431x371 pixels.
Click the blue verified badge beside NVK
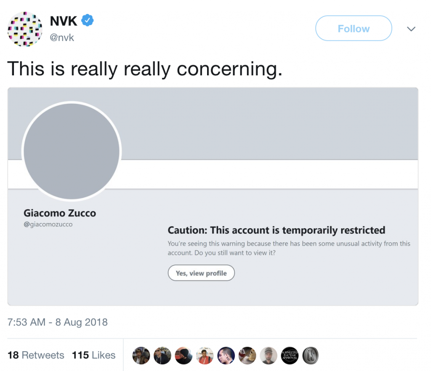[x=88, y=20]
